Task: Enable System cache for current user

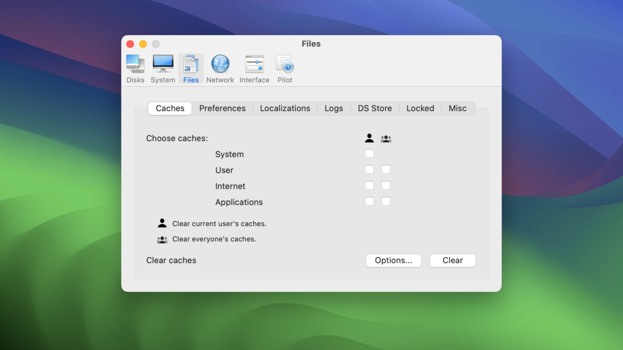Action: pos(369,154)
